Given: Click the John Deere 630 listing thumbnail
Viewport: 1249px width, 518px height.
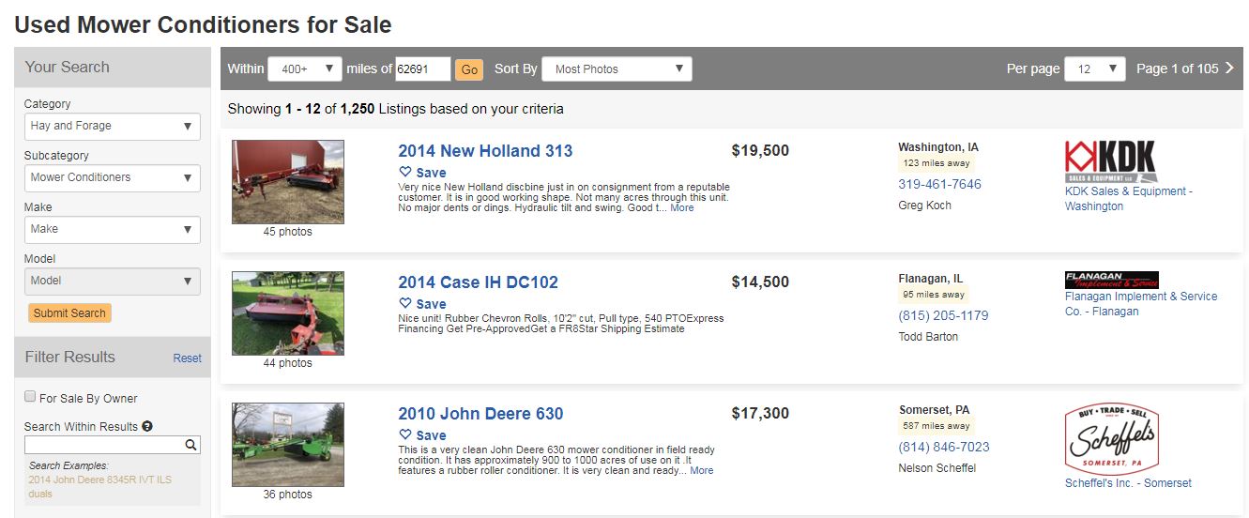Looking at the screenshot, I should pos(288,445).
